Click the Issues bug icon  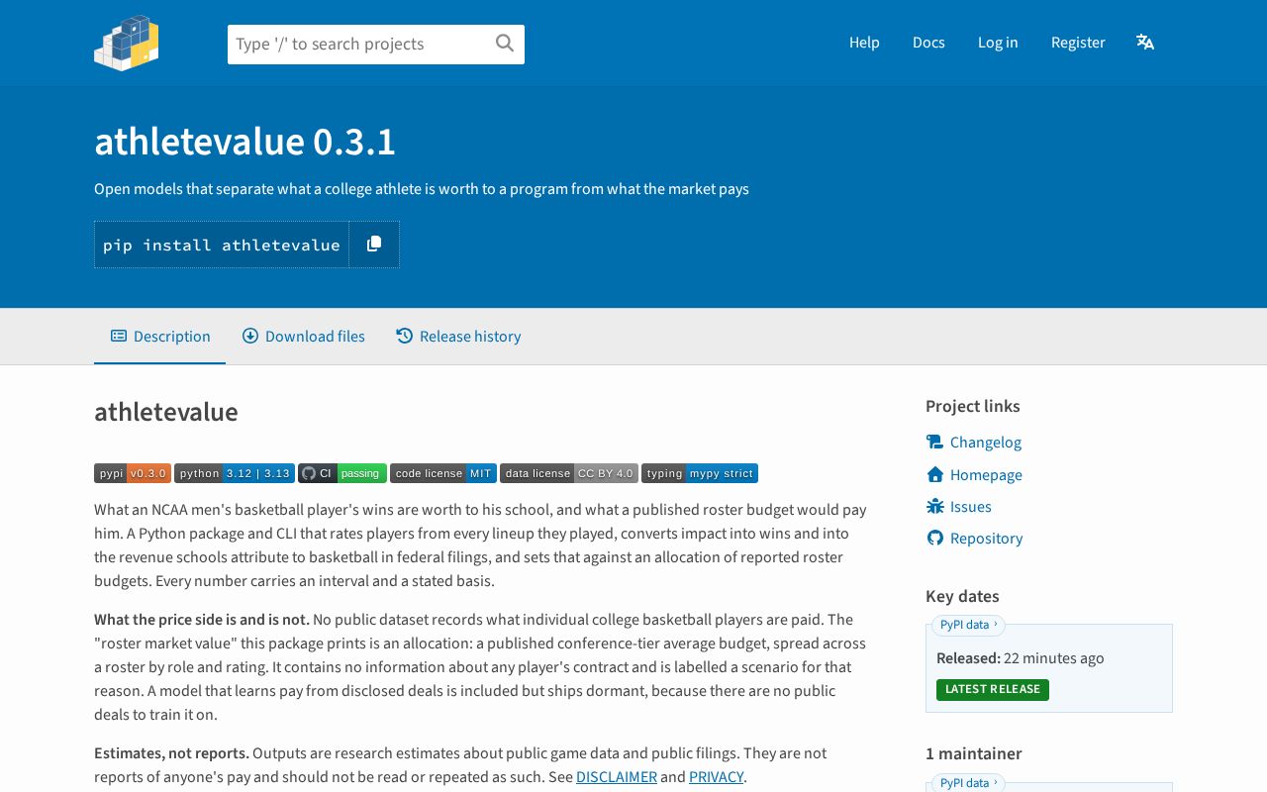click(x=934, y=507)
